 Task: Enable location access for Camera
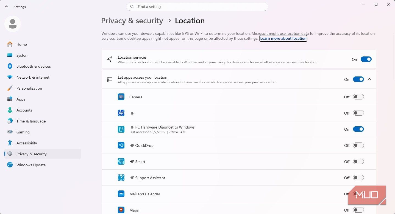pyautogui.click(x=358, y=97)
